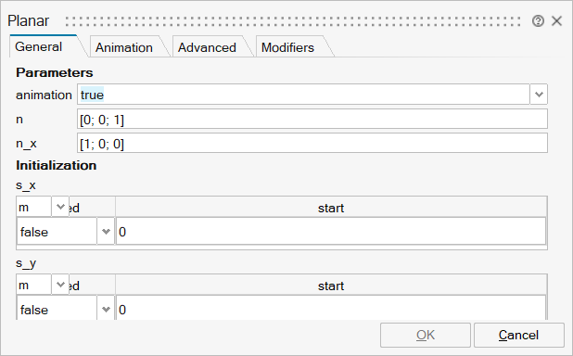The width and height of the screenshot is (573, 356).
Task: Switch to the Animation tab
Action: coord(124,47)
